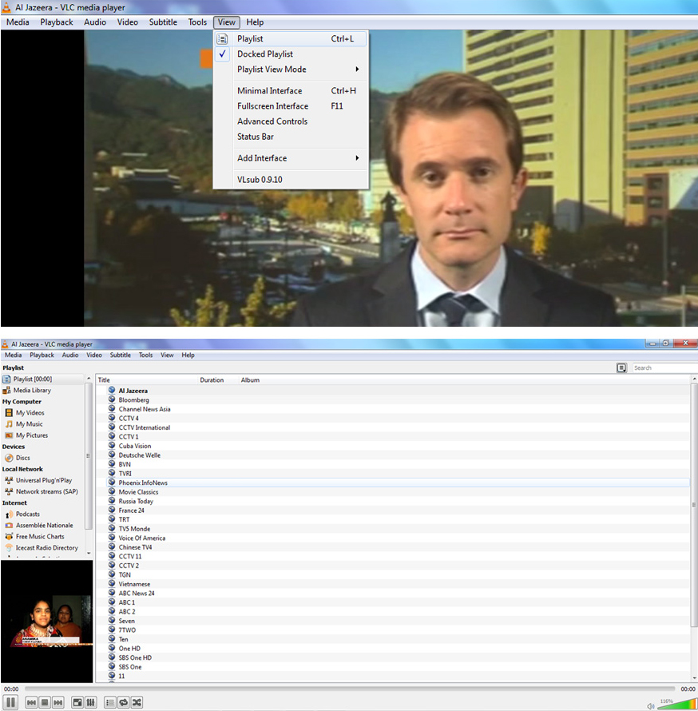
Task: Open View menu in lower window
Action: tap(167, 355)
